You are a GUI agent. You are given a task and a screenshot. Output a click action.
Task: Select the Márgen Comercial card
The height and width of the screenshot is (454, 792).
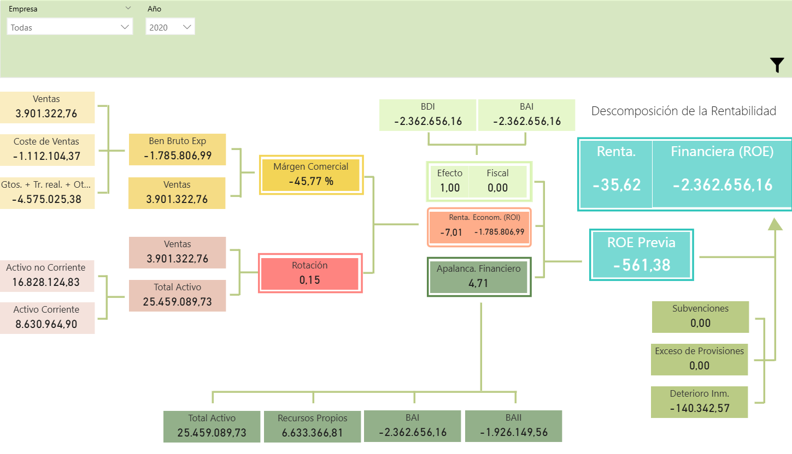pyautogui.click(x=311, y=175)
